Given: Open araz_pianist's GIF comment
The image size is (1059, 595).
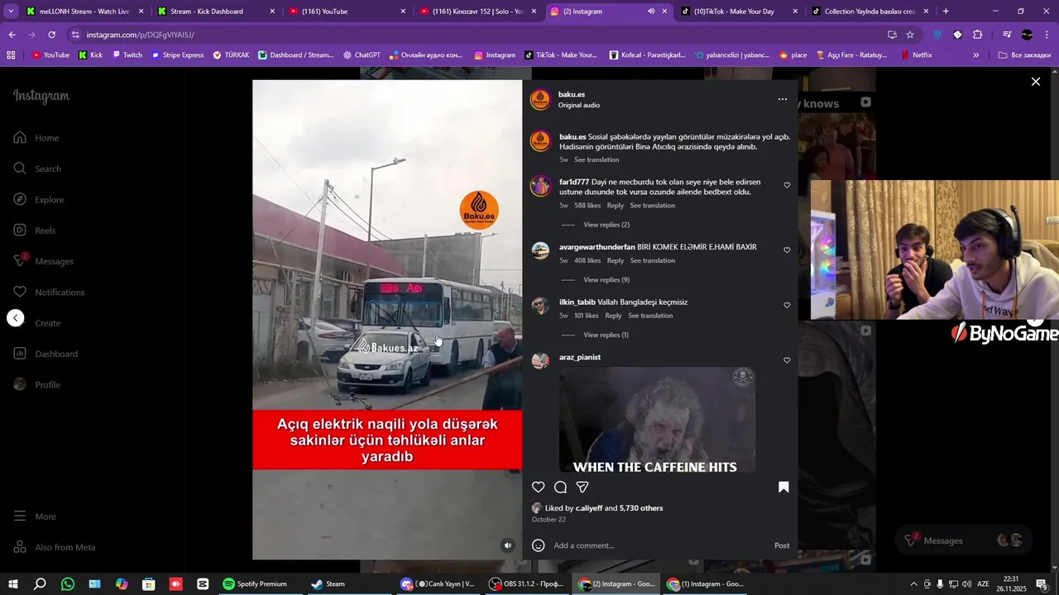Looking at the screenshot, I should coord(657,421).
